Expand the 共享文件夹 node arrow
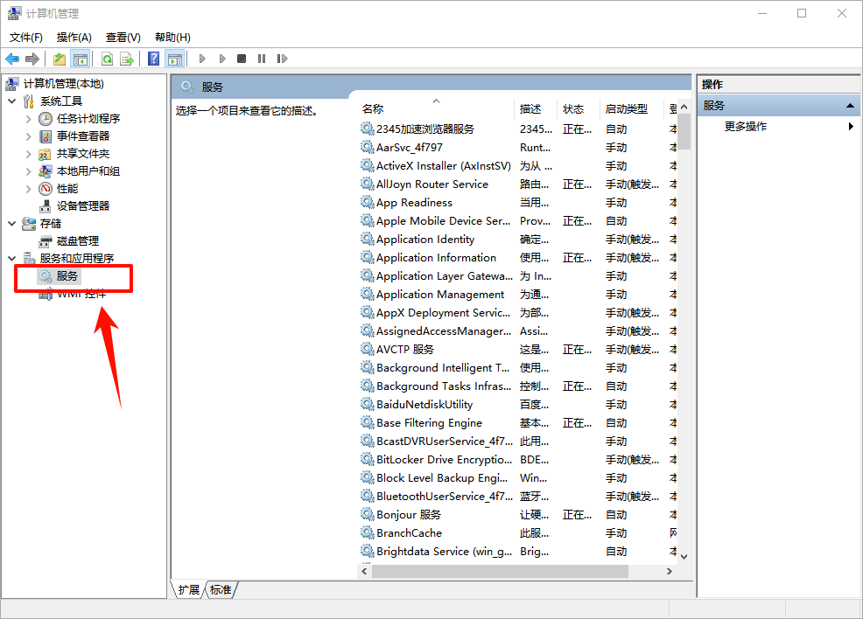Screen dimensions: 863x619 click(x=29, y=154)
